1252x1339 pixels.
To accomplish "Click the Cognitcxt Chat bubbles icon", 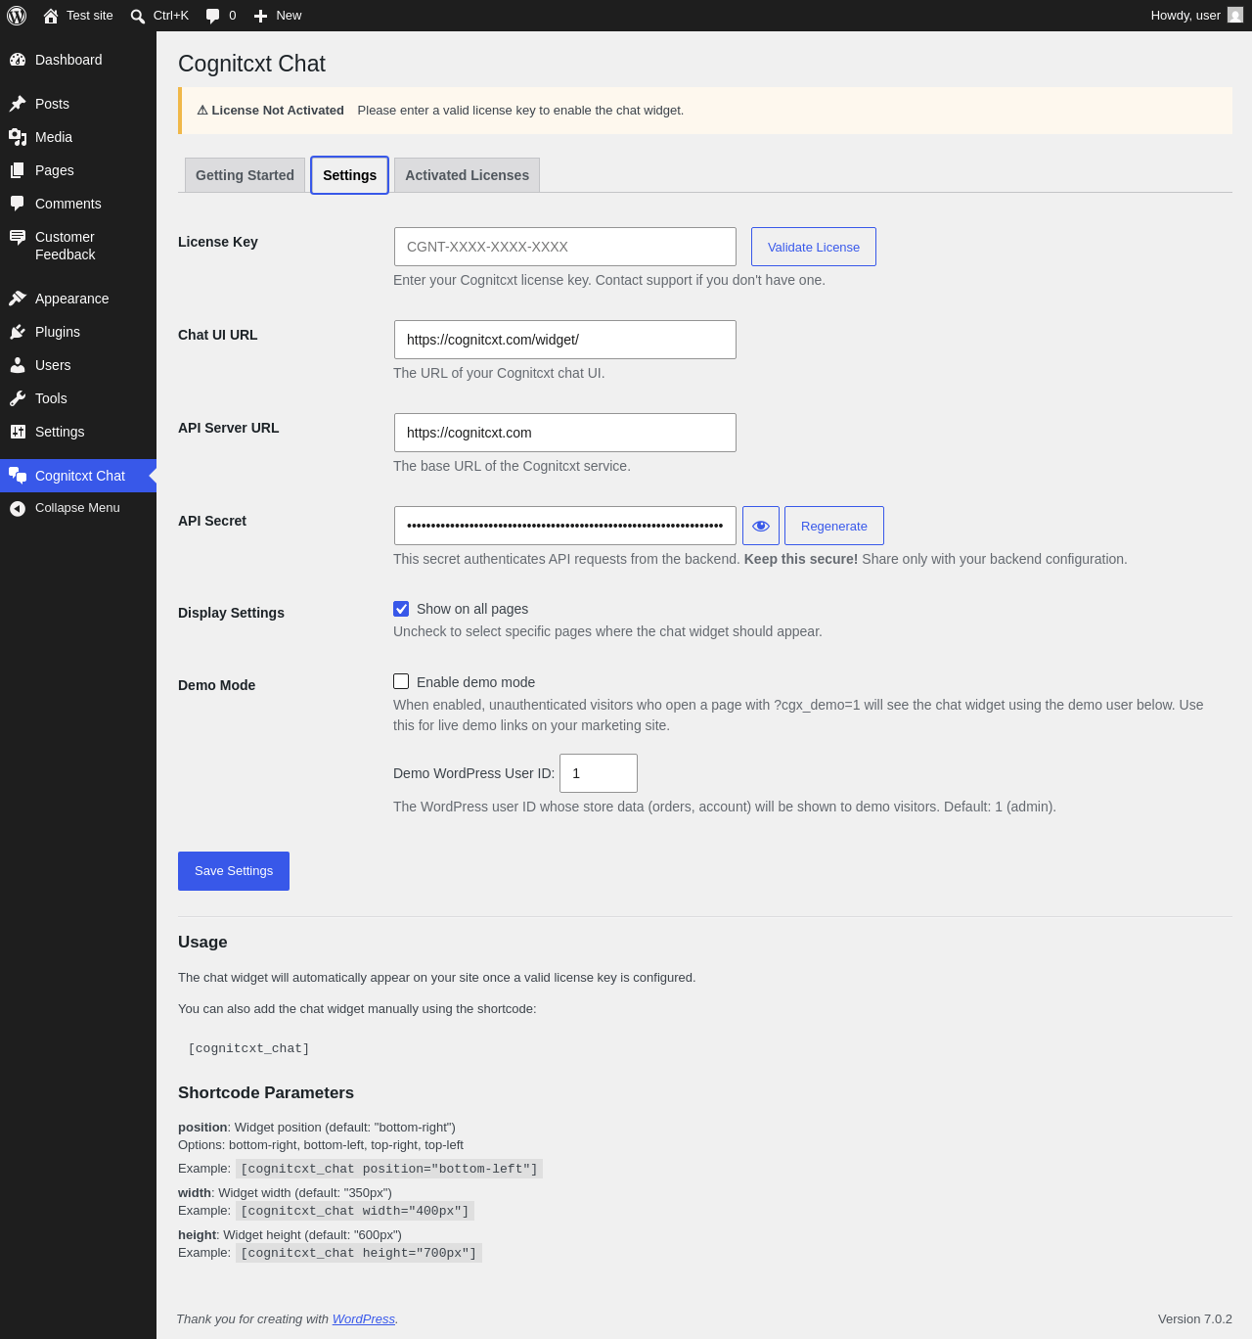I will click(x=18, y=476).
